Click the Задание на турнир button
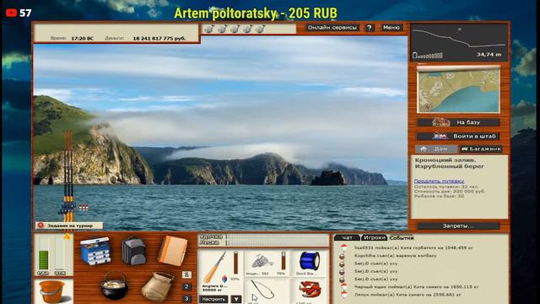Viewport: 540px width, 304px height. click(69, 225)
